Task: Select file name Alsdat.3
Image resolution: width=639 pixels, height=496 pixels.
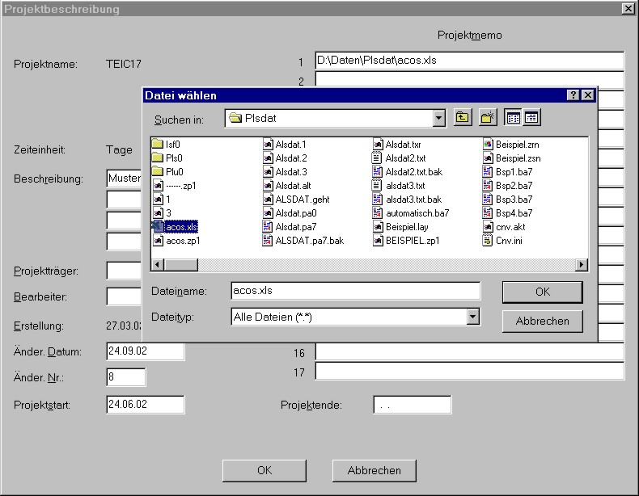Action: click(291, 172)
